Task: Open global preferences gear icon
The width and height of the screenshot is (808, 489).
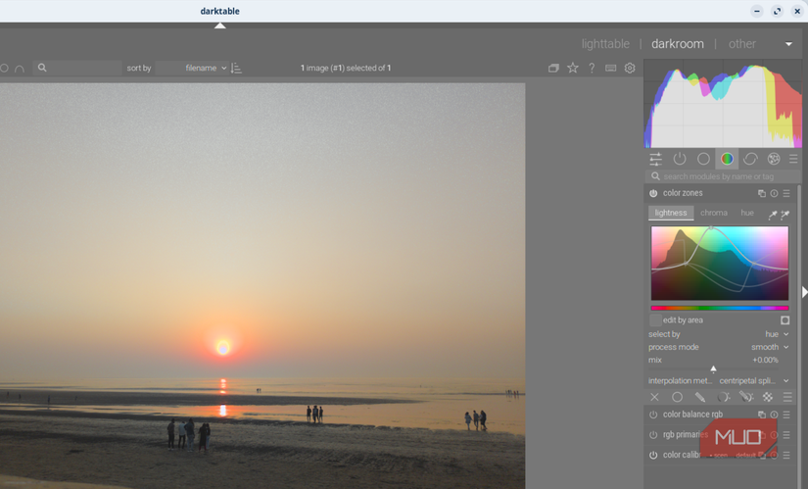Action: 630,68
